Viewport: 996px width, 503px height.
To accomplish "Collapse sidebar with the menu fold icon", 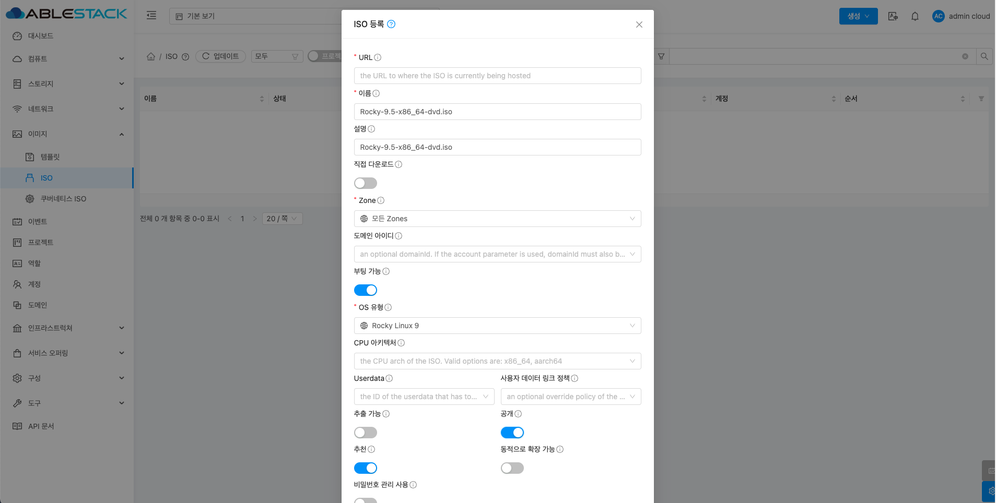I will (x=151, y=16).
